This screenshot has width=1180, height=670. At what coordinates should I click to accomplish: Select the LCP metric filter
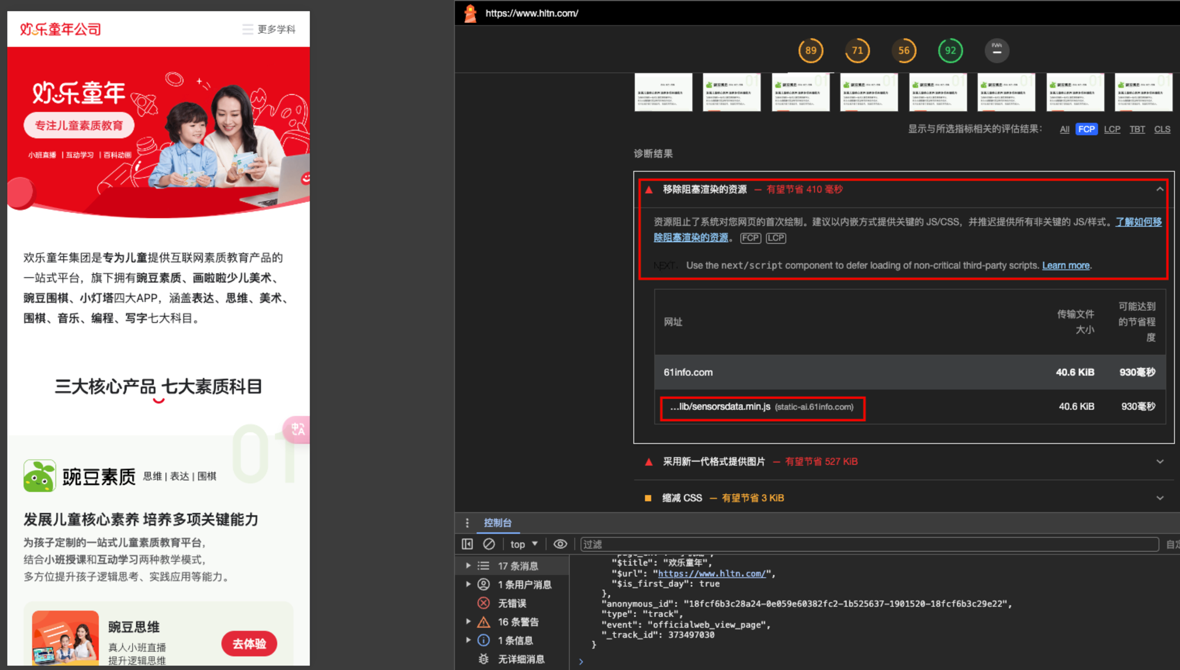(1112, 129)
